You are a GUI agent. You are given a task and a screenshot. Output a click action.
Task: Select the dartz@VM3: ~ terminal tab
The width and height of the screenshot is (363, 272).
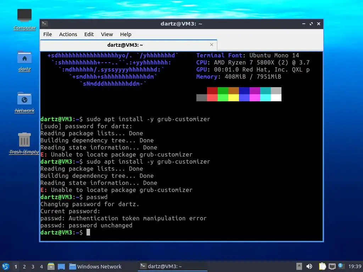pyautogui.click(x=128, y=45)
